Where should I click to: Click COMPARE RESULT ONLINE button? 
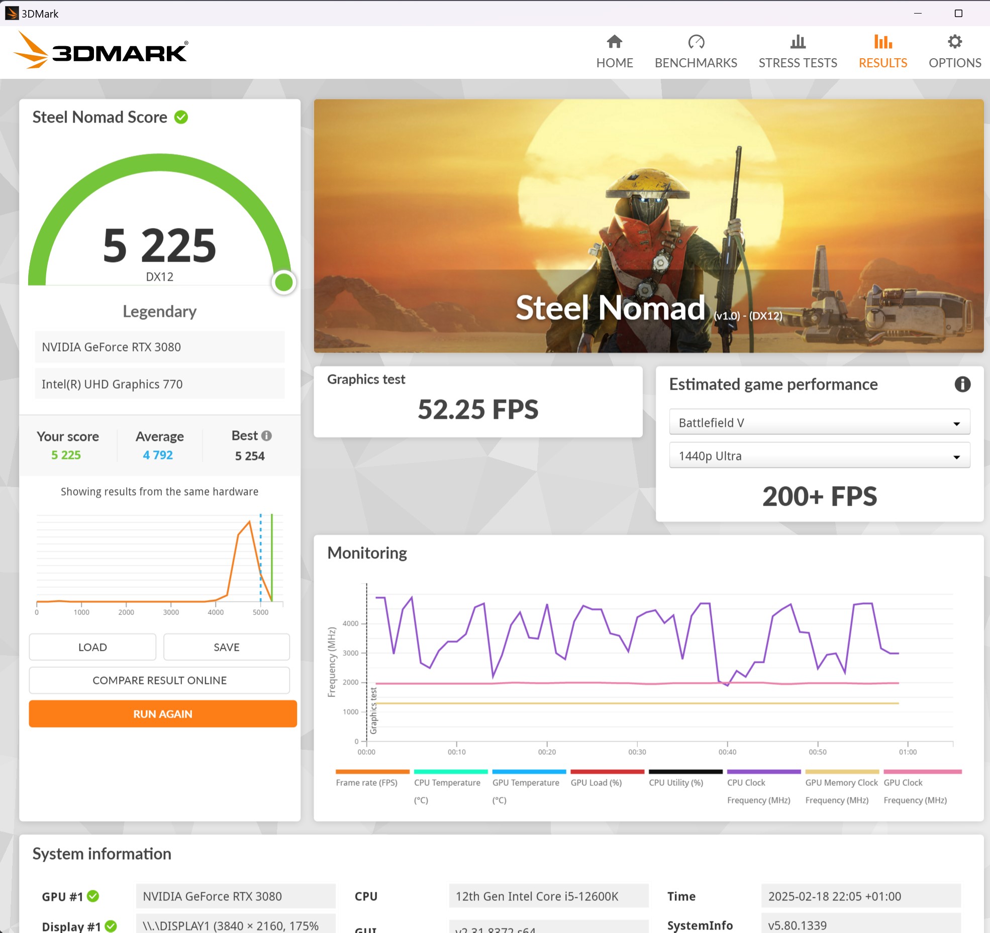click(159, 680)
